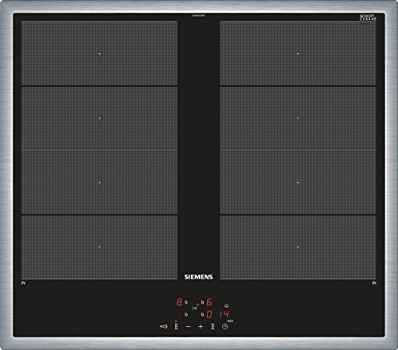Image resolution: width=398 pixels, height=350 pixels.
Task: Select the left flexZone touch icon
Action: (176, 326)
